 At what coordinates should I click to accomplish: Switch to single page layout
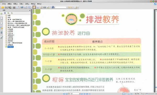(124, 94)
